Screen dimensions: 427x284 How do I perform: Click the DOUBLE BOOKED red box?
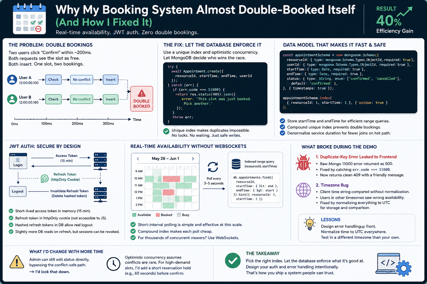141,99
